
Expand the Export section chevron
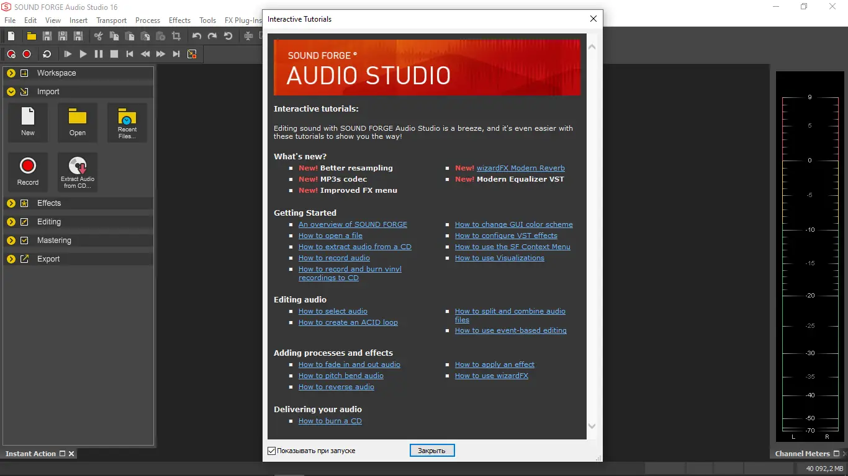(x=11, y=259)
